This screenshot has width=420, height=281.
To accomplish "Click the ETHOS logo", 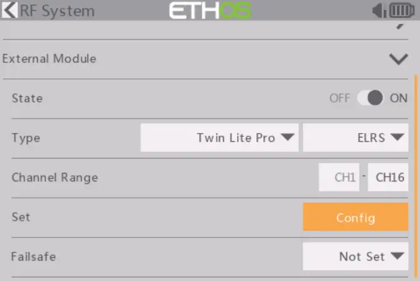I will click(x=210, y=11).
